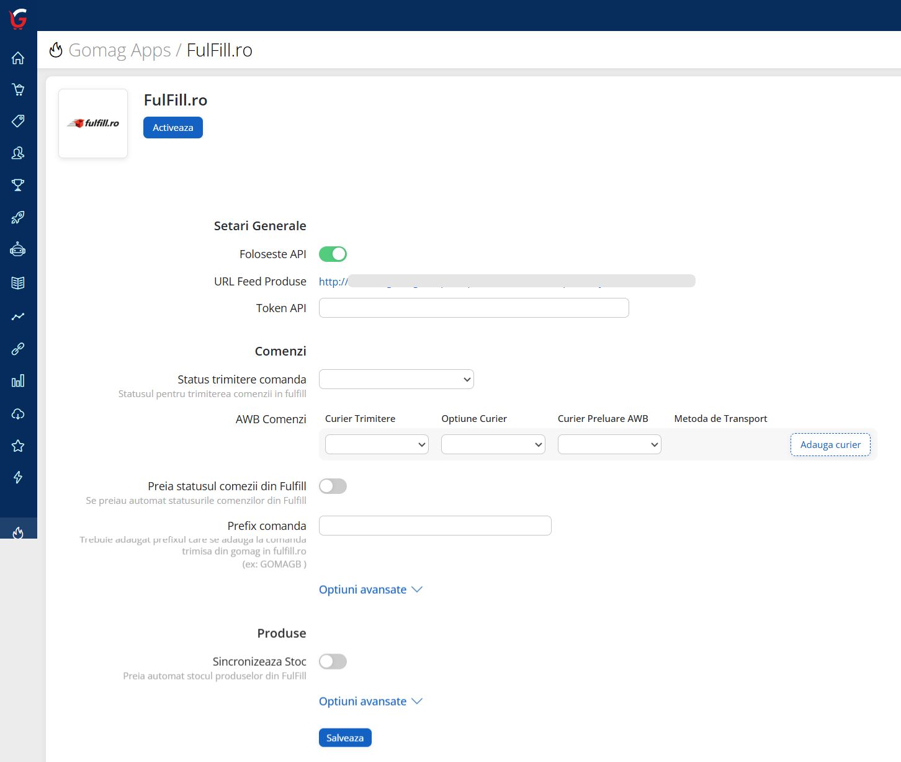The image size is (901, 762).
Task: Open the home icon in sidebar
Action: 18,58
